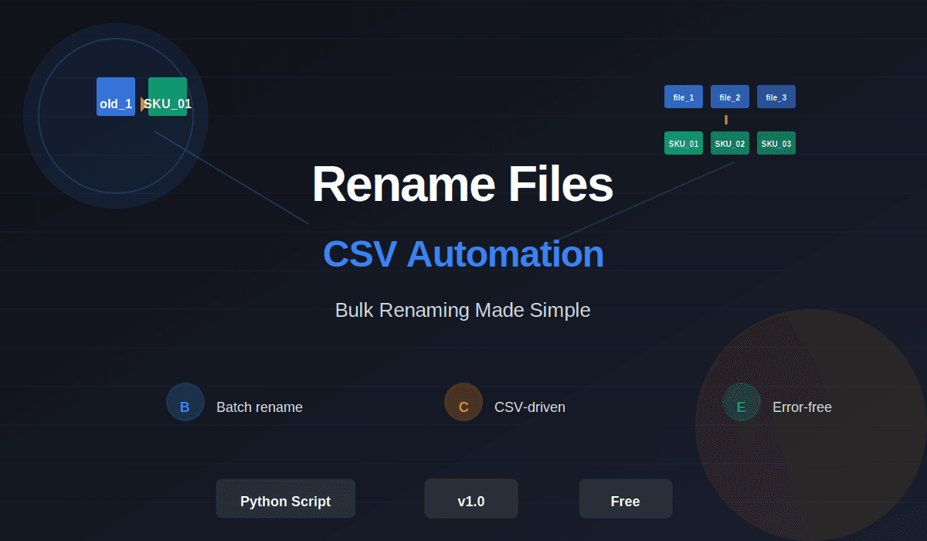This screenshot has width=927, height=541.
Task: Click the CSV Automation subtitle
Action: coord(463,253)
